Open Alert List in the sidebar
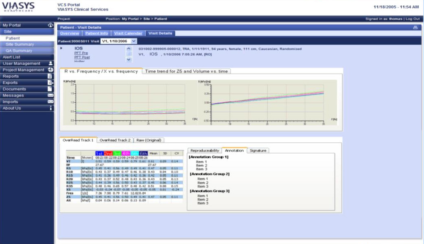Image resolution: width=424 pixels, height=244 pixels. click(x=27, y=57)
